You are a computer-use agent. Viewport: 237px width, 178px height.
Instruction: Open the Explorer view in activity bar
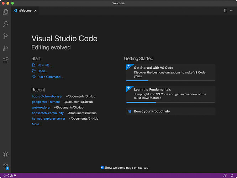pos(5,12)
